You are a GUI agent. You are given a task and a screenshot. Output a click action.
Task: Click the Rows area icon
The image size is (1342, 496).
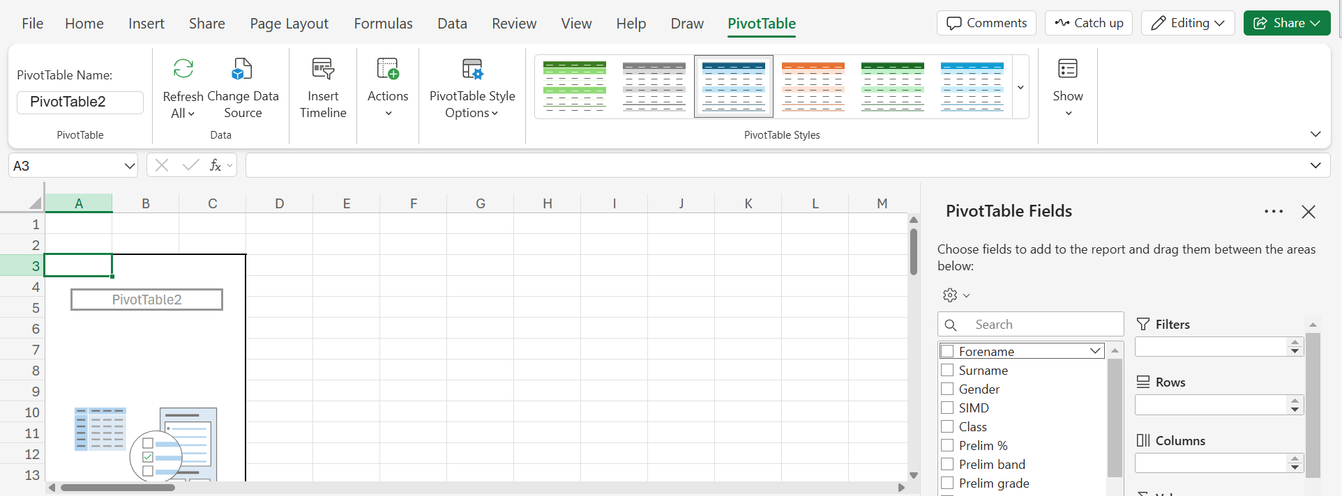pyautogui.click(x=1143, y=382)
